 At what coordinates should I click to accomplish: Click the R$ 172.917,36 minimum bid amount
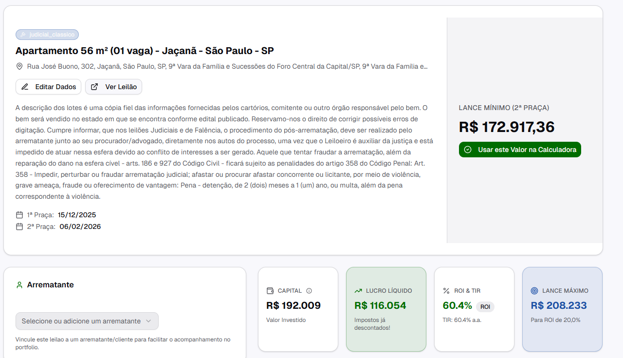[x=507, y=127]
